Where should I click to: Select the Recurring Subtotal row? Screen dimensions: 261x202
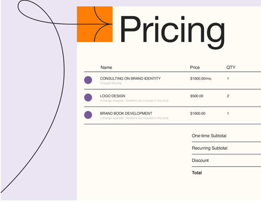pyautogui.click(x=227, y=148)
